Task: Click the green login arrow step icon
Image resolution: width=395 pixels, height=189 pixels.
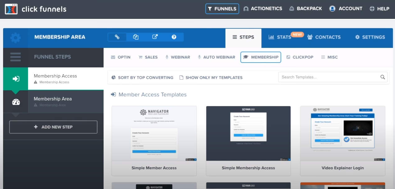Action: (16, 79)
